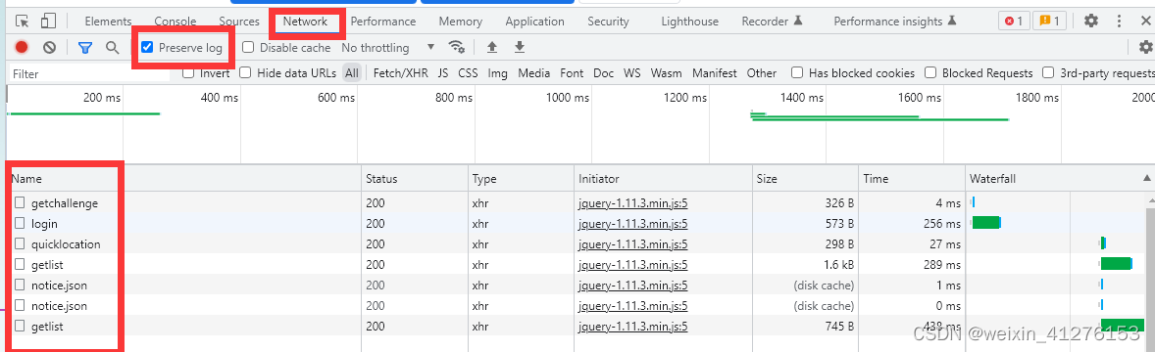Screen dimensions: 1155x352
Task: Toggle the device toolbar icon
Action: [49, 22]
